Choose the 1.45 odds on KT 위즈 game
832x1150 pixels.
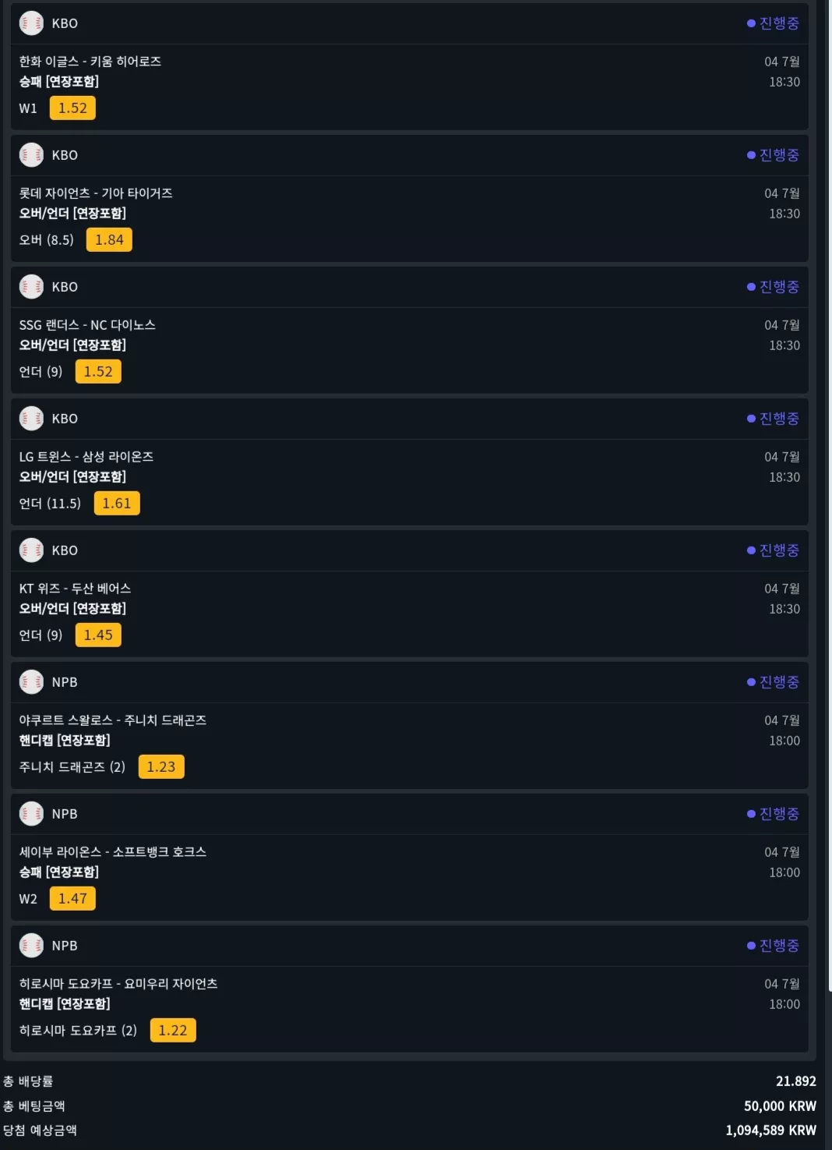tap(98, 635)
